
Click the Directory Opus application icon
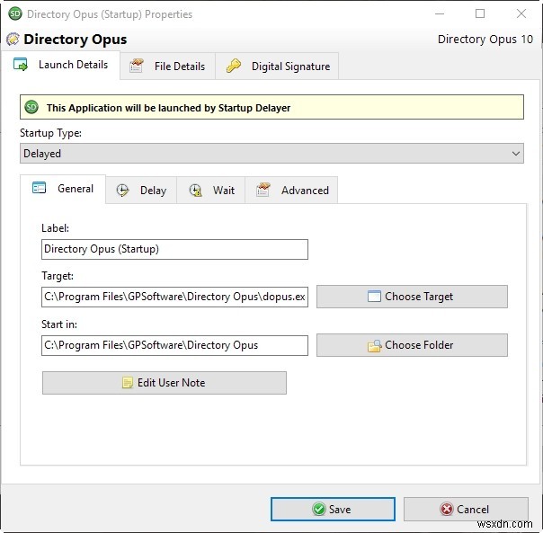click(13, 40)
